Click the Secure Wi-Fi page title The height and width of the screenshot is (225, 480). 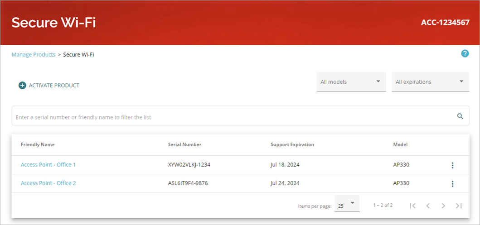[x=53, y=23]
